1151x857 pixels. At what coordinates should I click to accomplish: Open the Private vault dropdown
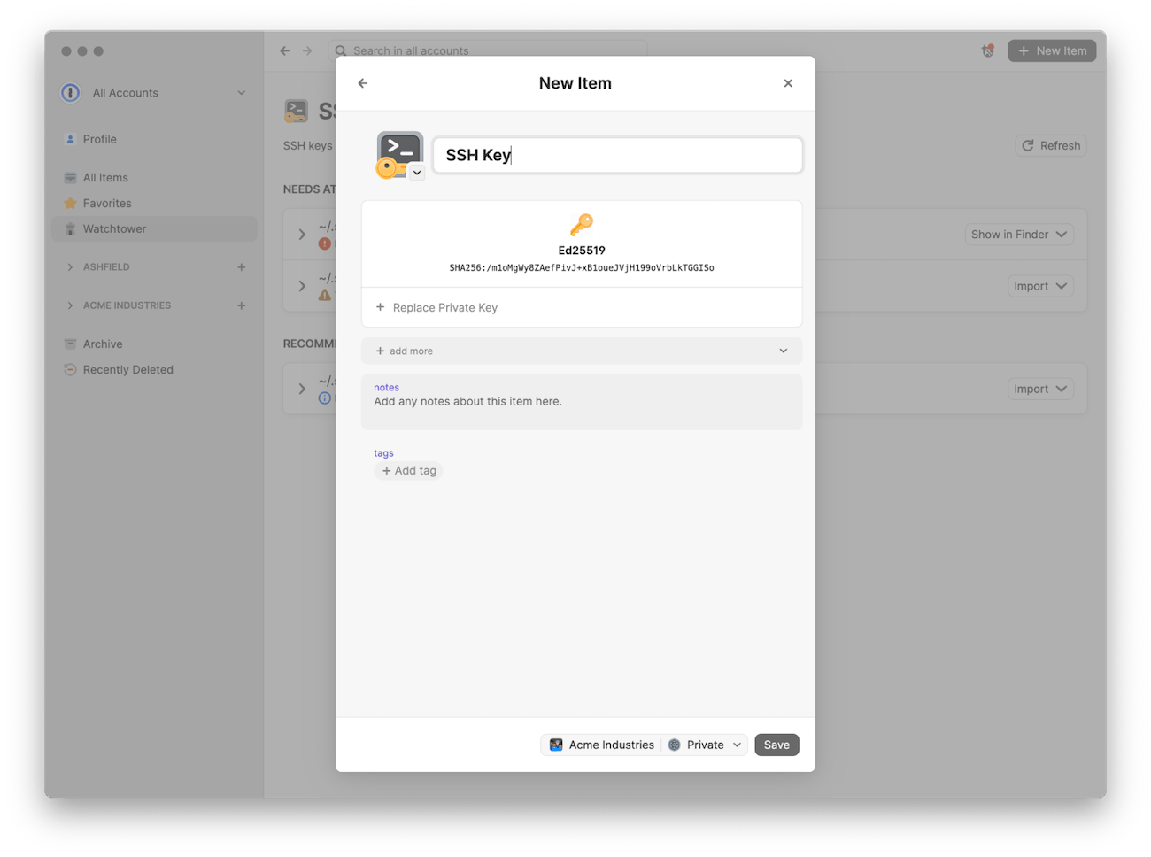coord(705,745)
